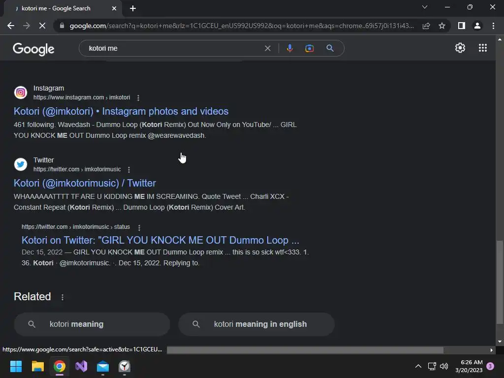The image size is (504, 378).
Task: Stop loading the page
Action: coord(42,26)
